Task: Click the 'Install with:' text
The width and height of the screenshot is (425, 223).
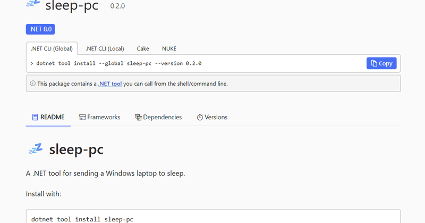Action: click(44, 194)
